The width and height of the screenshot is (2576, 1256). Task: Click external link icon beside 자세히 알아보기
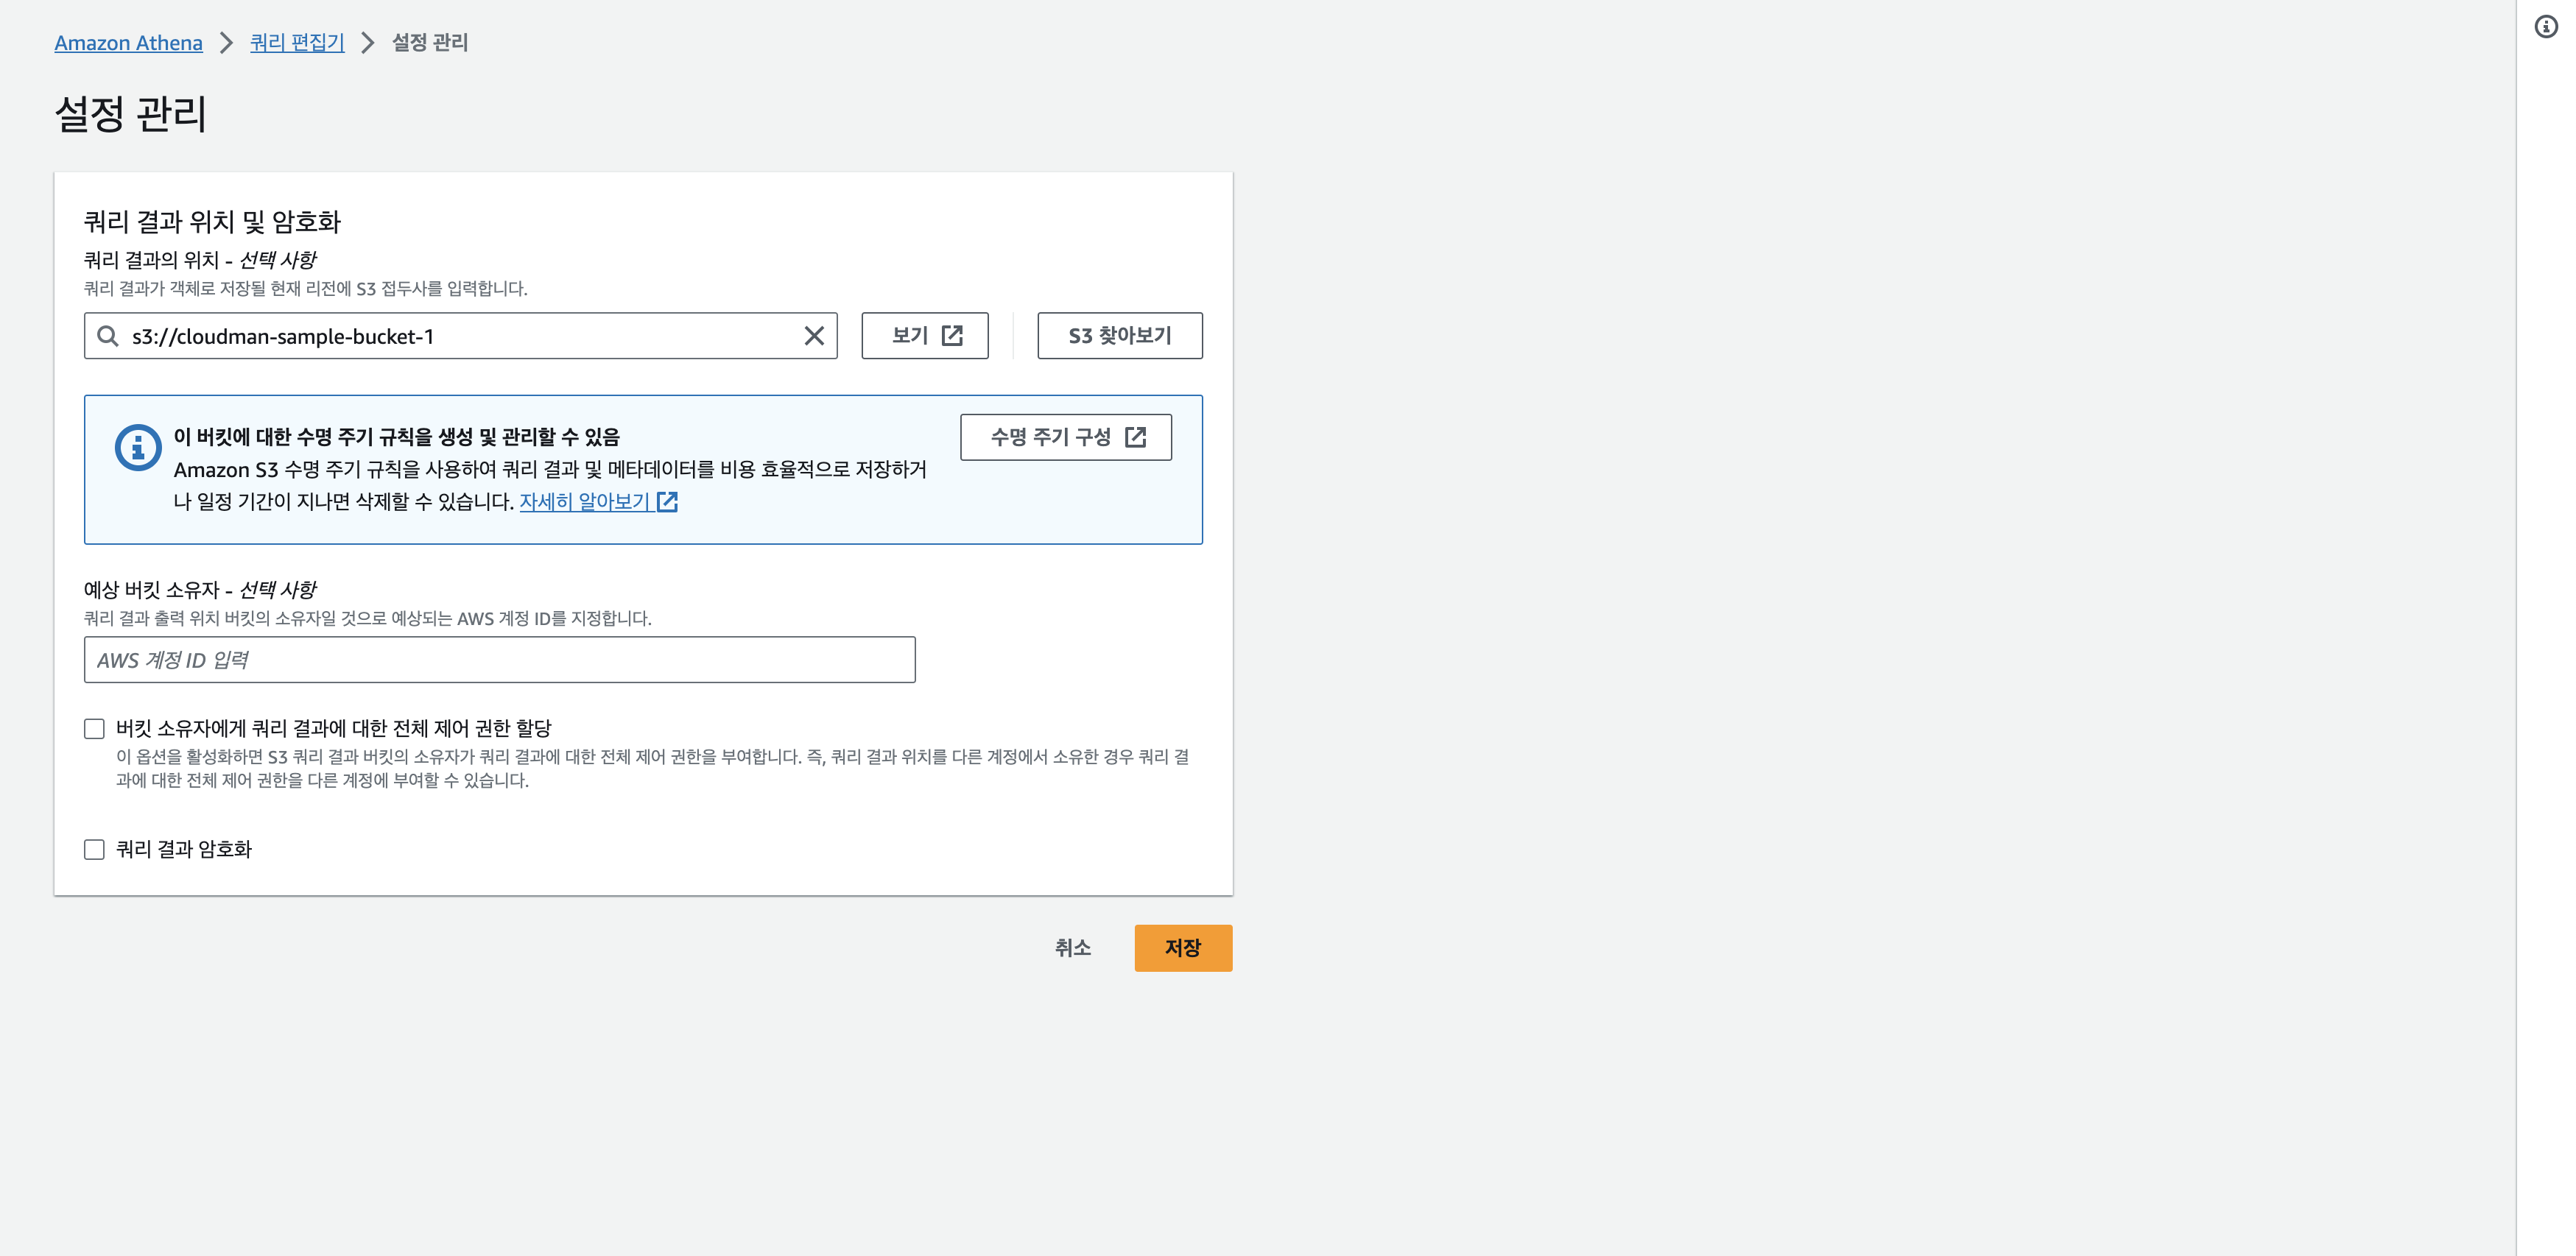point(668,502)
